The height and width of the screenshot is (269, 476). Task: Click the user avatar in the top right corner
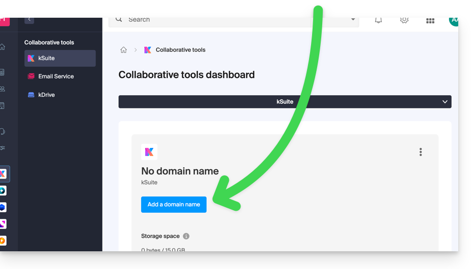pyautogui.click(x=453, y=20)
